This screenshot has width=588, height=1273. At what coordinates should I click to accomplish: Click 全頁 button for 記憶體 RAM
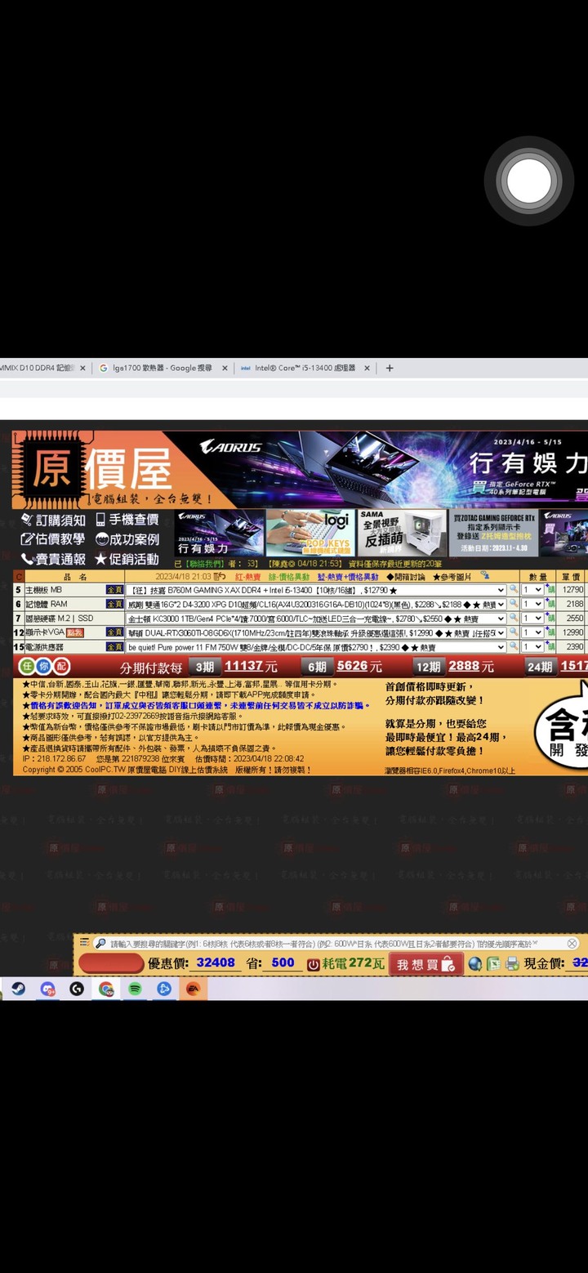click(114, 604)
